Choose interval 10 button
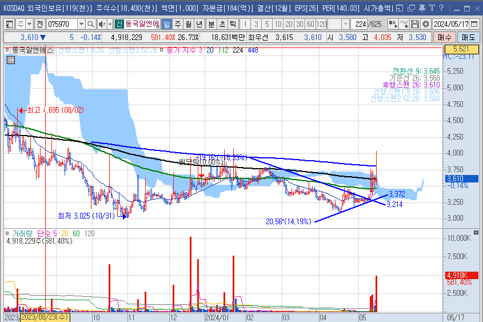483x322 pixels. coord(278,23)
